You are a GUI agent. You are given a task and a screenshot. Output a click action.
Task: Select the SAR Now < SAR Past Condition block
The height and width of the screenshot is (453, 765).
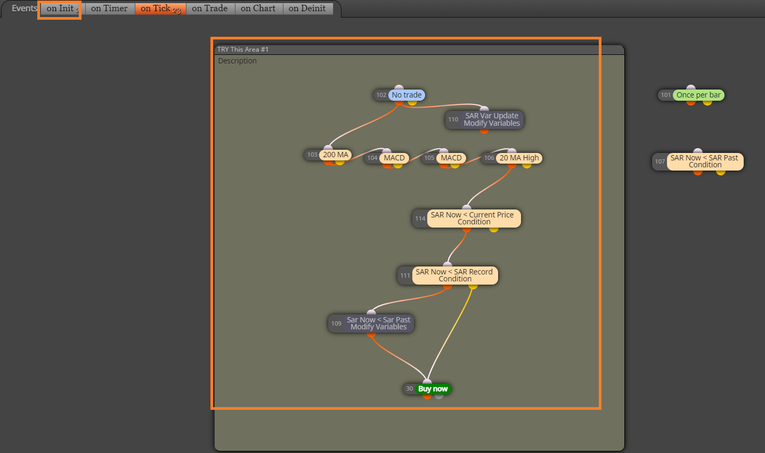[x=705, y=161]
